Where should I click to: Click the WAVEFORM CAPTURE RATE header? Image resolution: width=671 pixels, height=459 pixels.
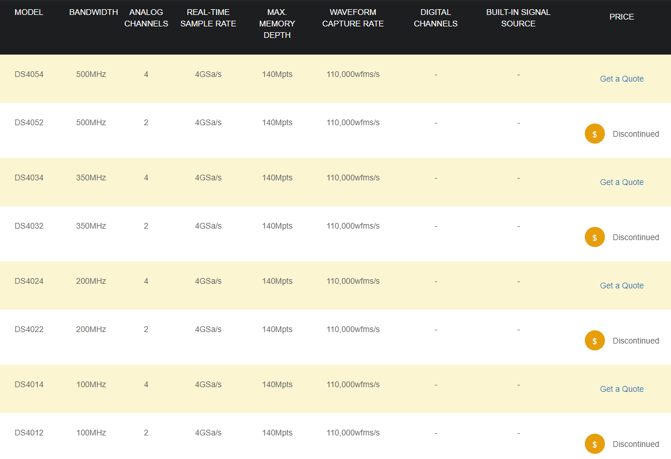[x=353, y=18]
